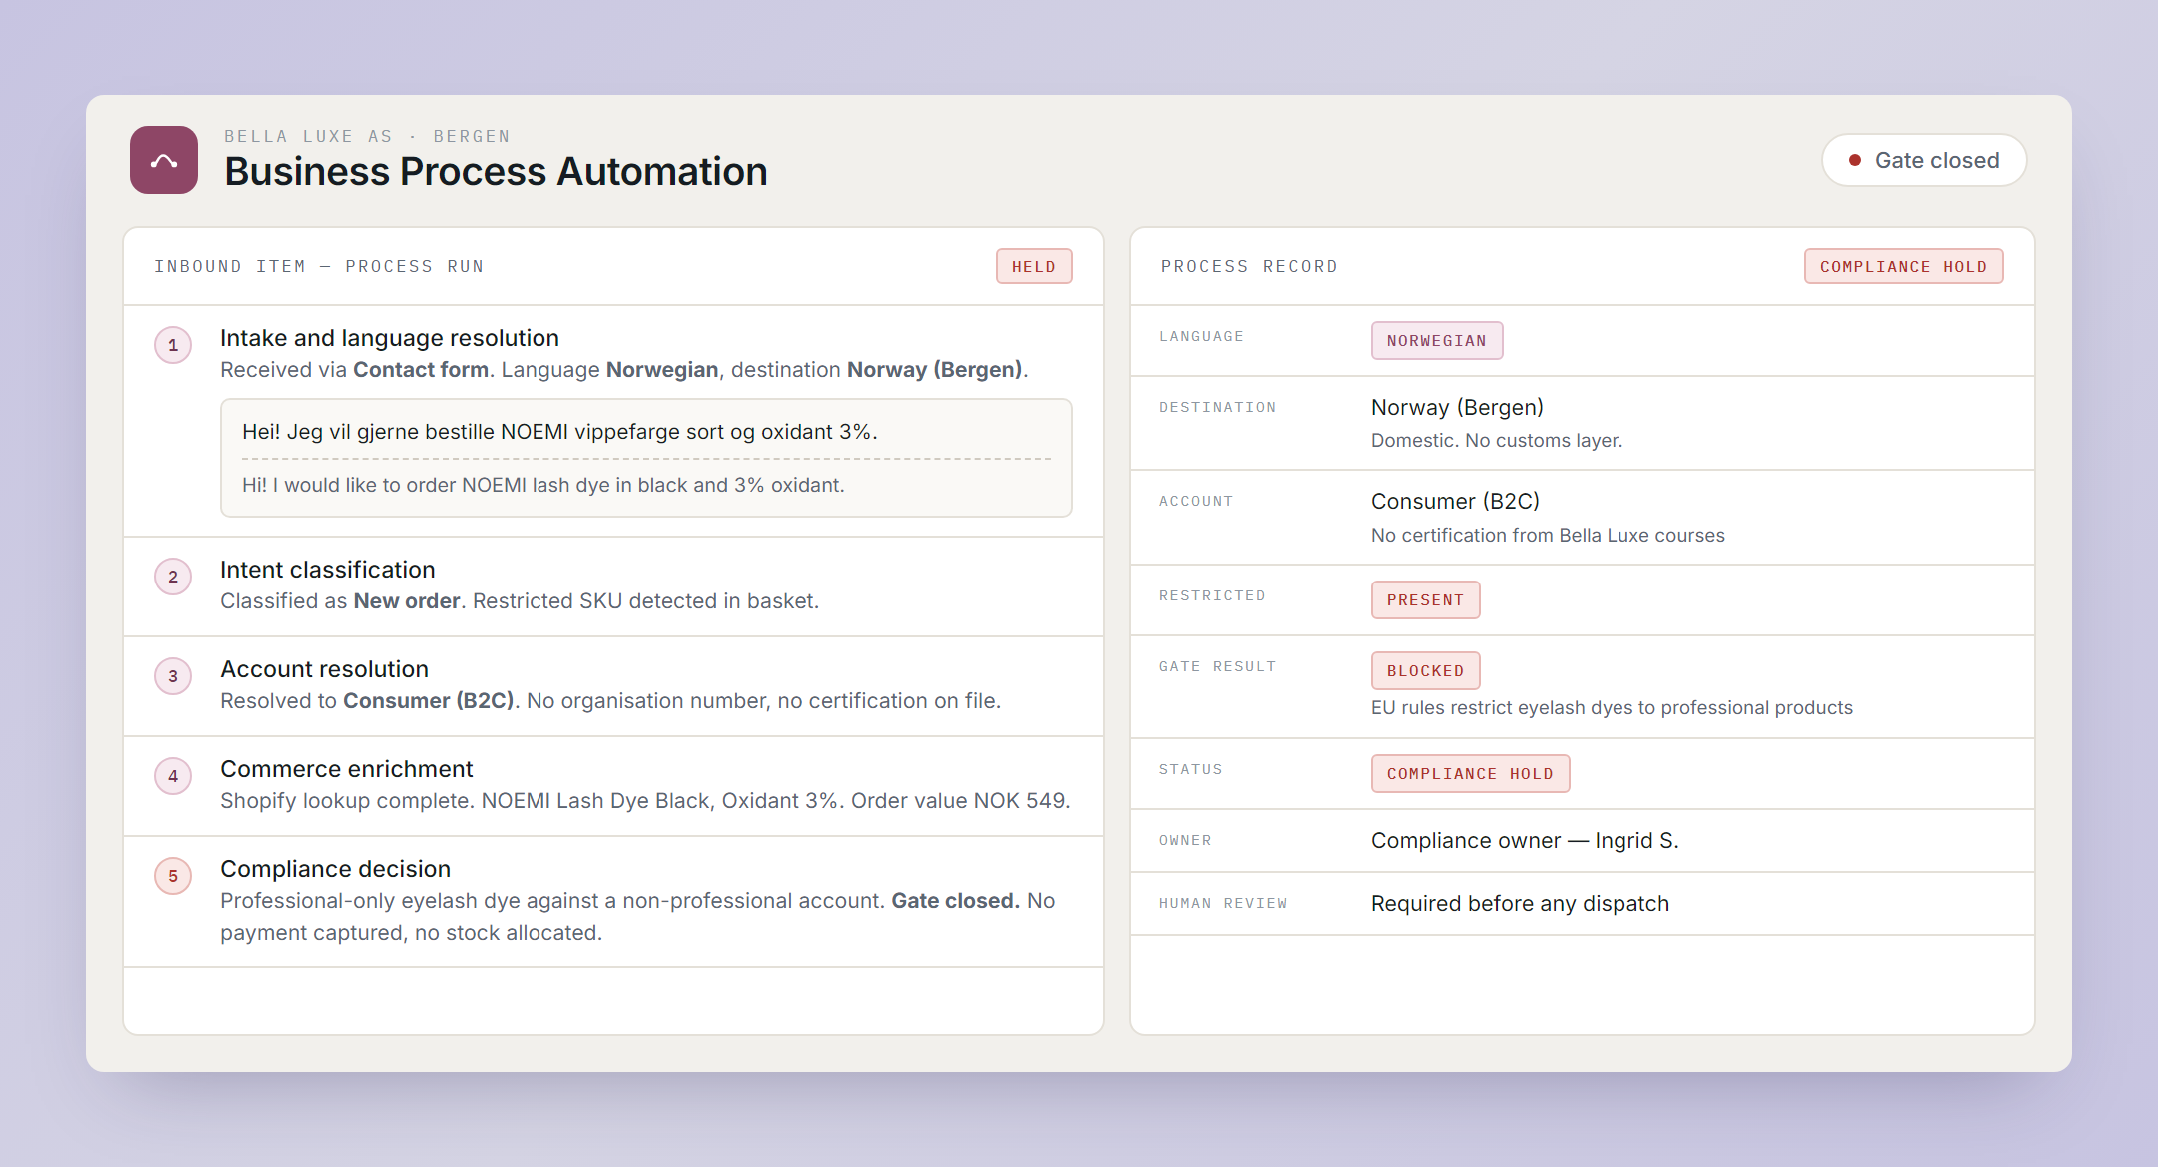Click the Commerce enrichment heading

(346, 769)
